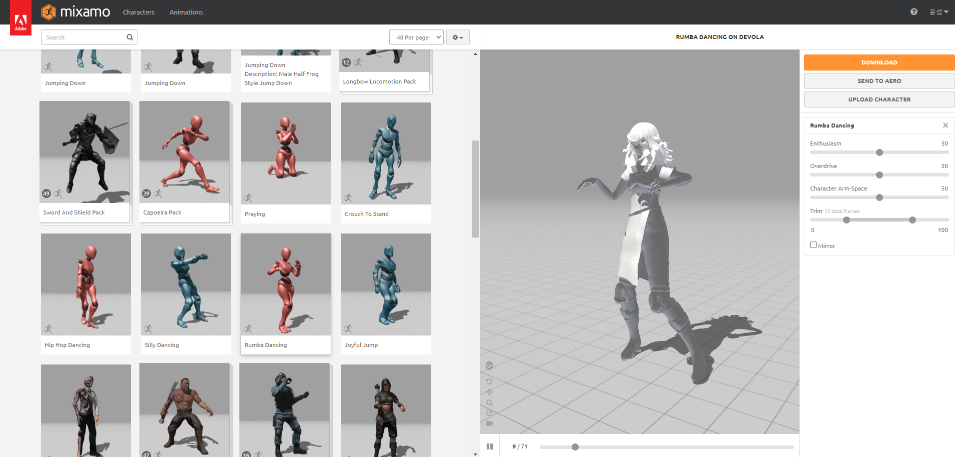The width and height of the screenshot is (955, 457).
Task: Select the Praying animation thumbnail
Action: click(x=286, y=153)
